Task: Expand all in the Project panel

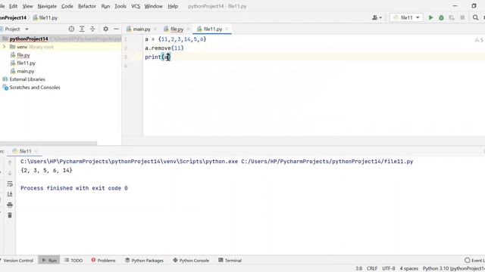Action: 82,29
